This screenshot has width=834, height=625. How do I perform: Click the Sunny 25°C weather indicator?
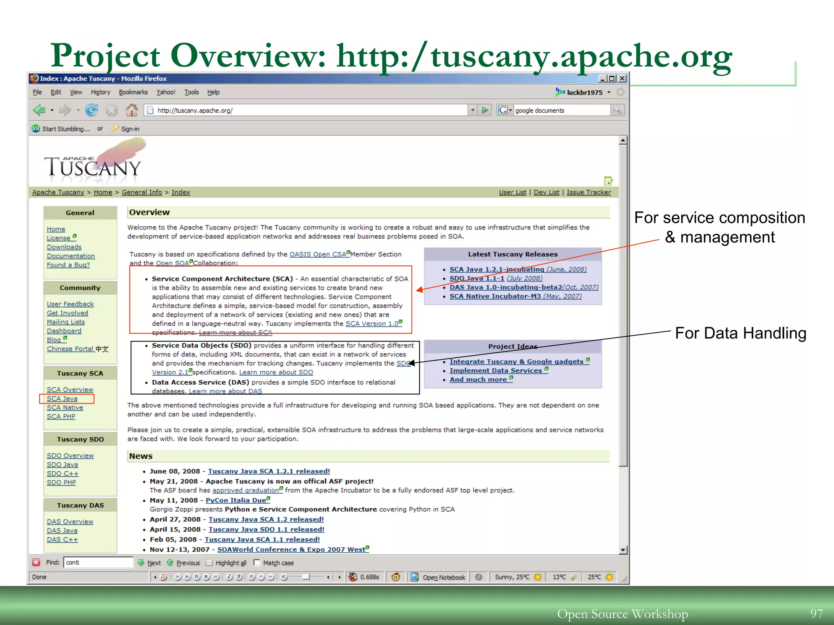(x=518, y=577)
